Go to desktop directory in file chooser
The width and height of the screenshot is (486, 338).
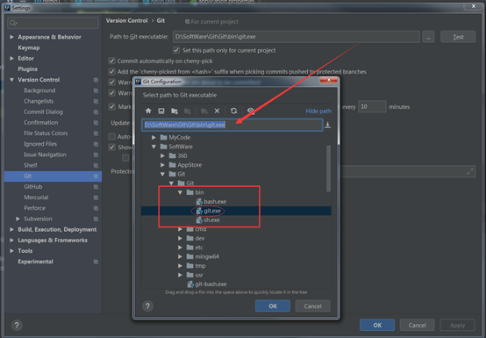(161, 111)
